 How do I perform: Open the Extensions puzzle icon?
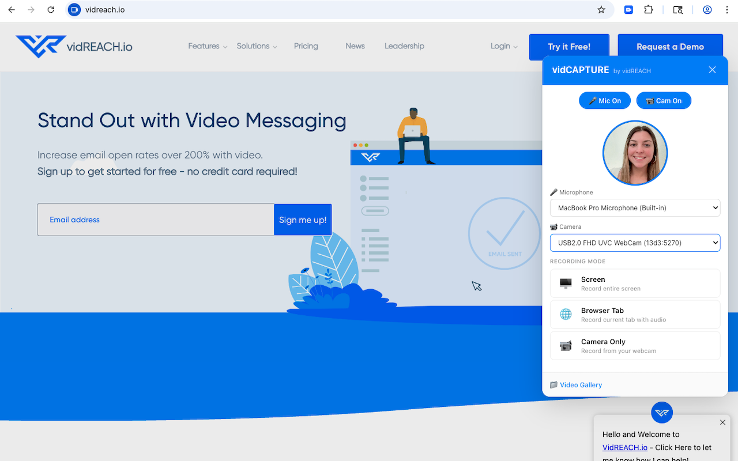[x=649, y=10]
